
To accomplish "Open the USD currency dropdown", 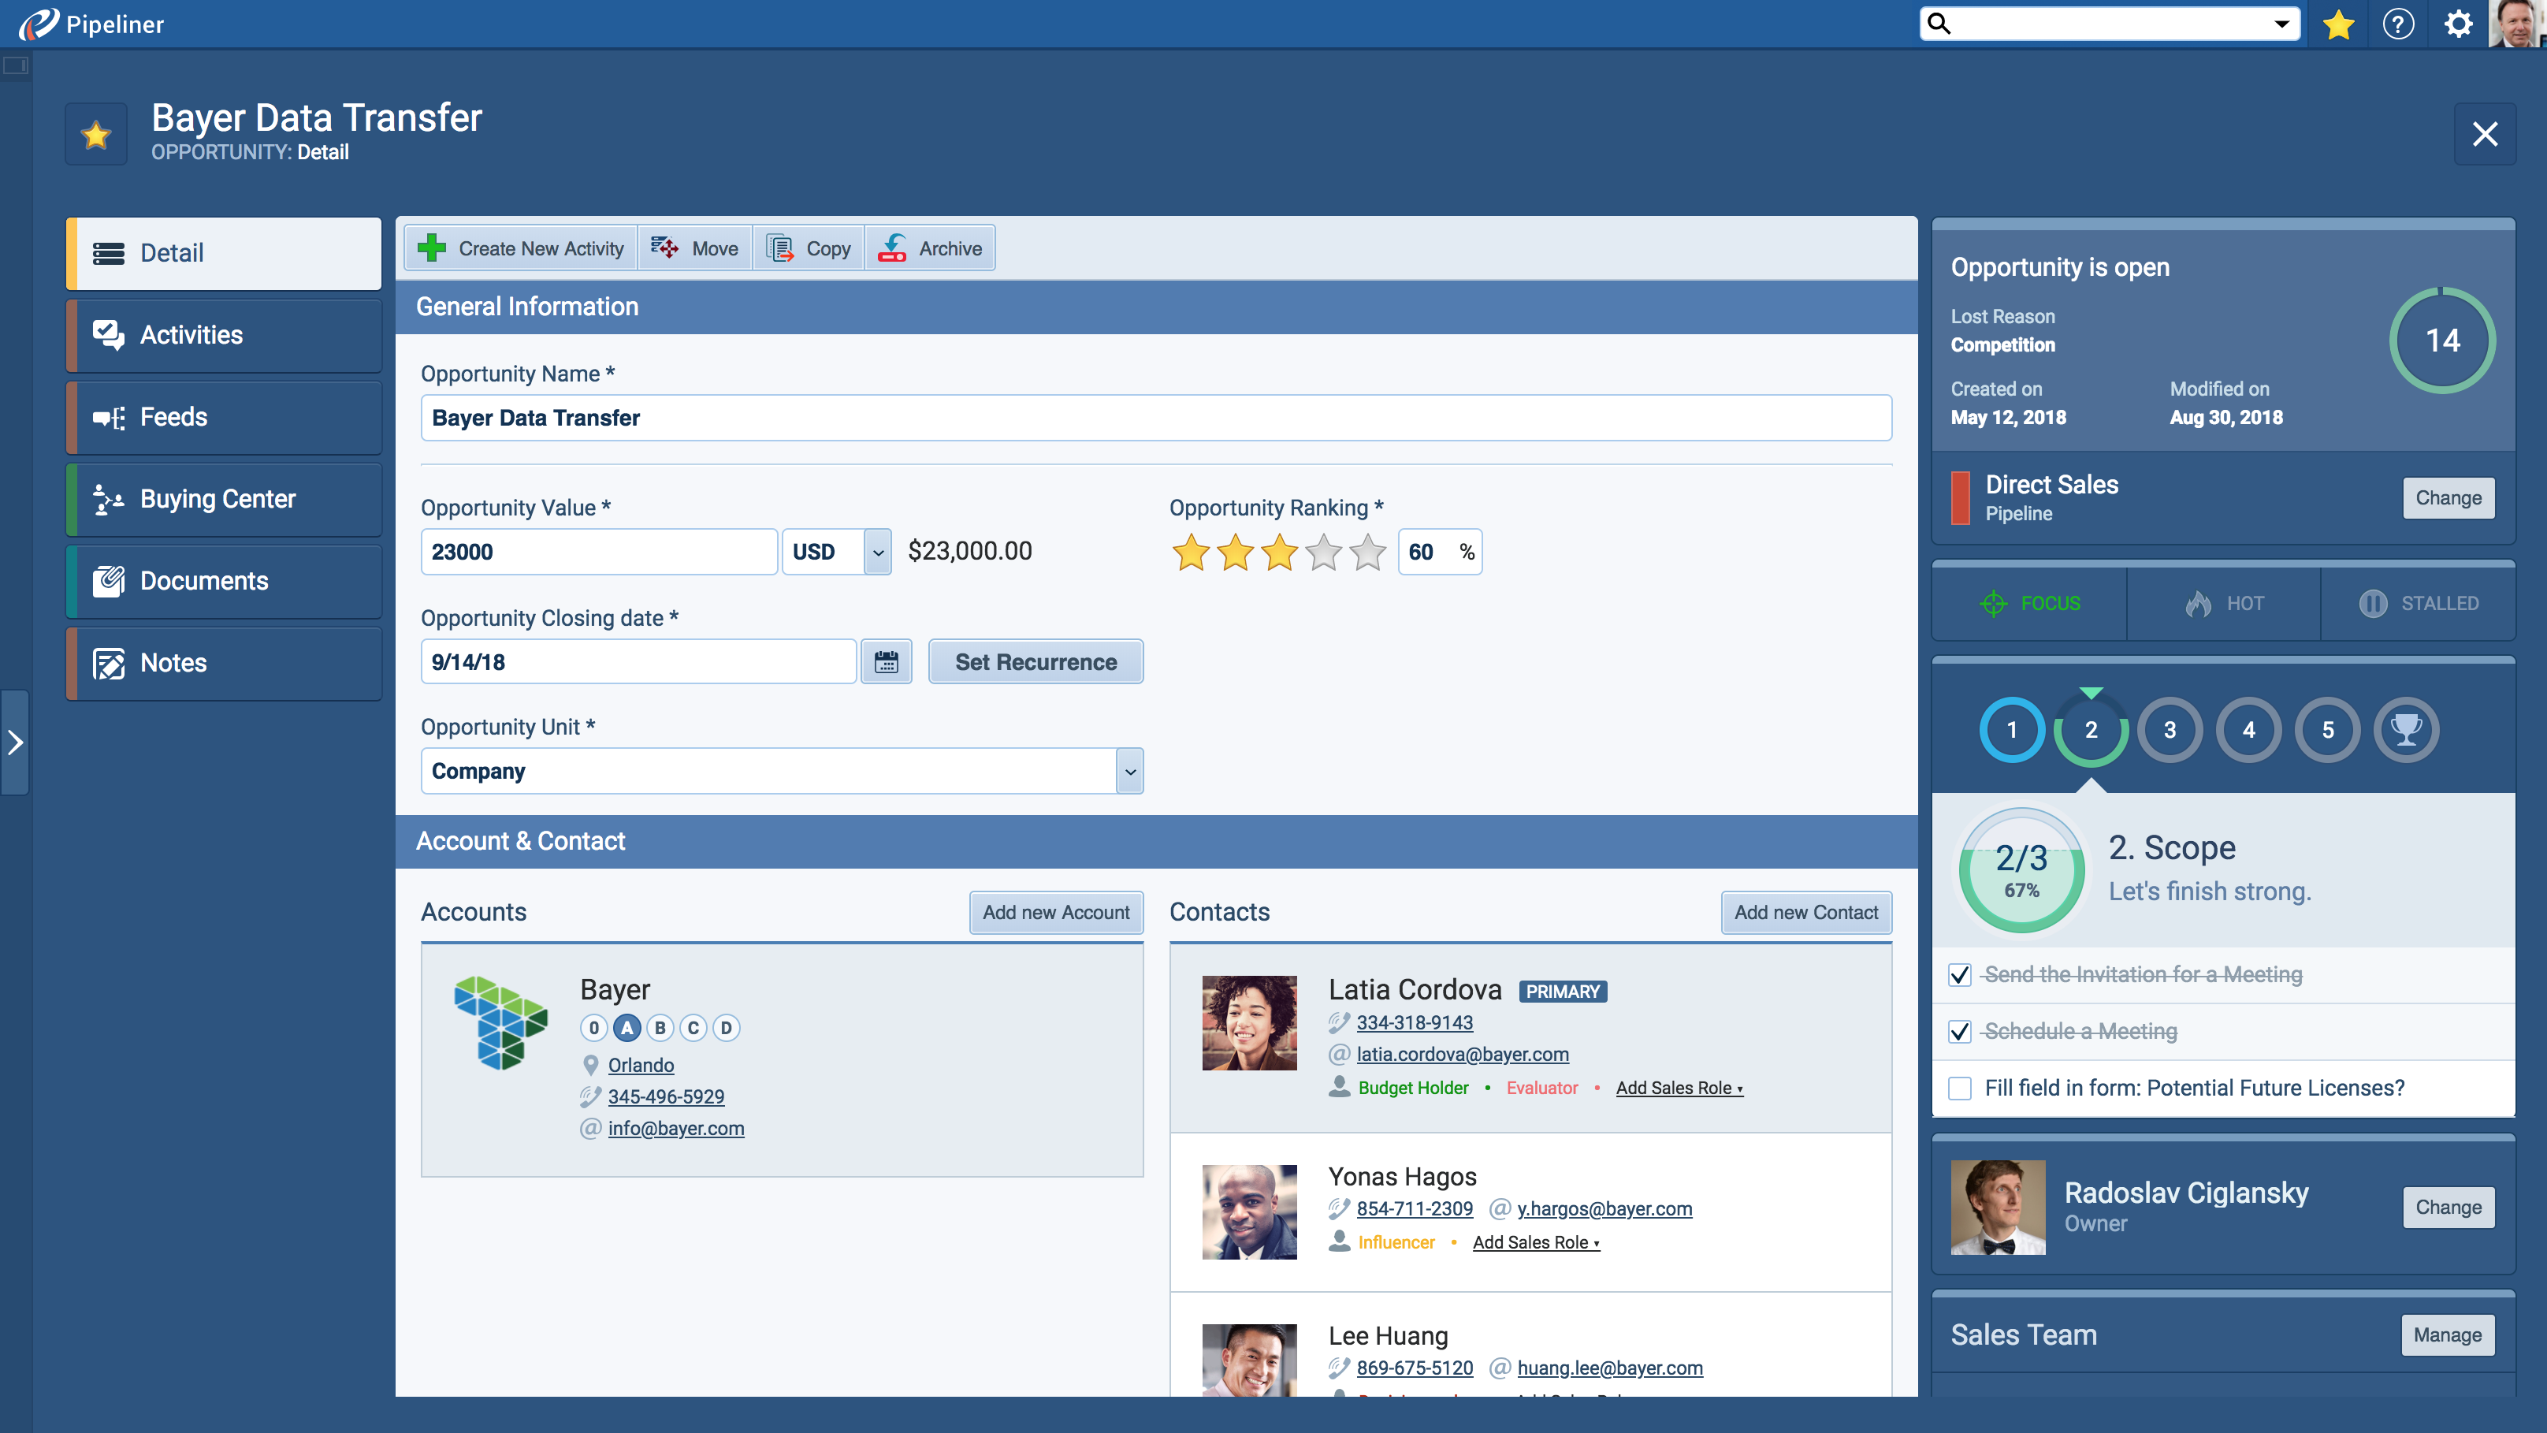I will [878, 552].
